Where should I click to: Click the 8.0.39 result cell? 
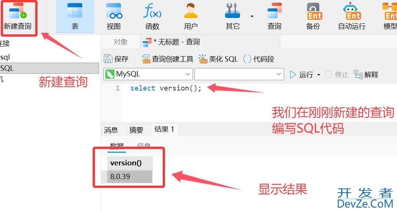[x=130, y=176]
